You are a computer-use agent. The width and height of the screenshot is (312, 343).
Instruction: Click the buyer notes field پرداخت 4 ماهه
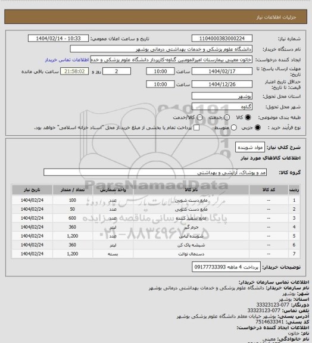coord(226,267)
